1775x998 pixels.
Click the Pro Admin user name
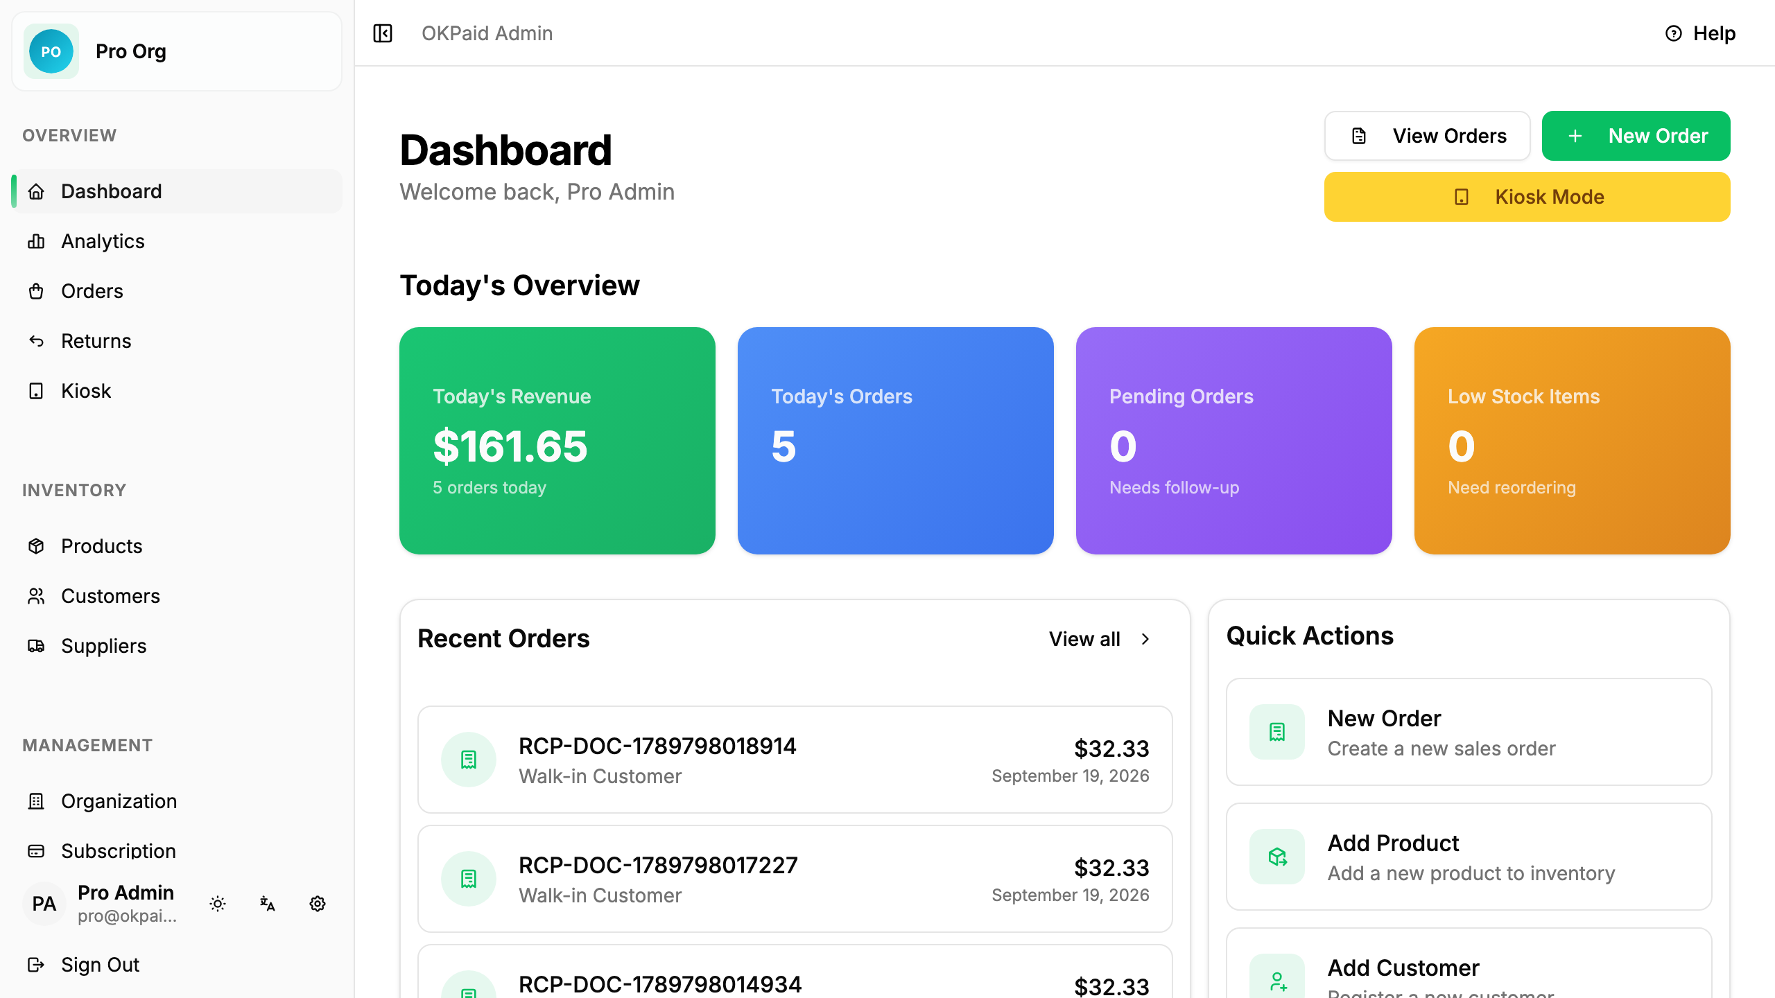click(125, 893)
